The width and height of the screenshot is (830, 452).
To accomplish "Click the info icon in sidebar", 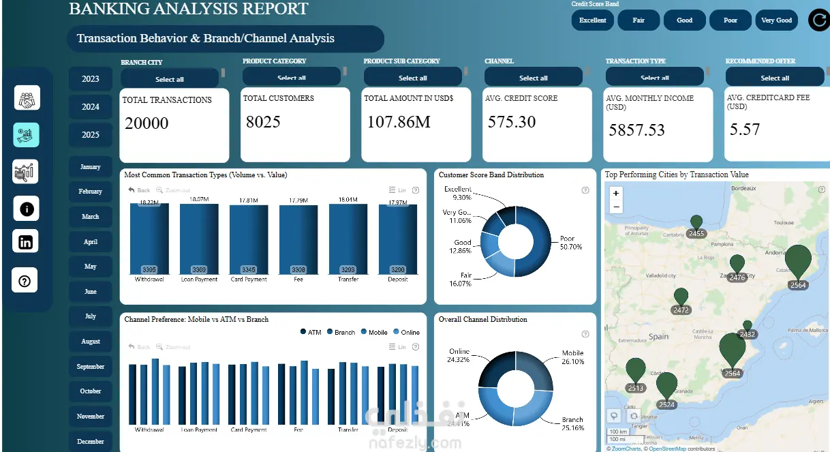I will (x=27, y=209).
